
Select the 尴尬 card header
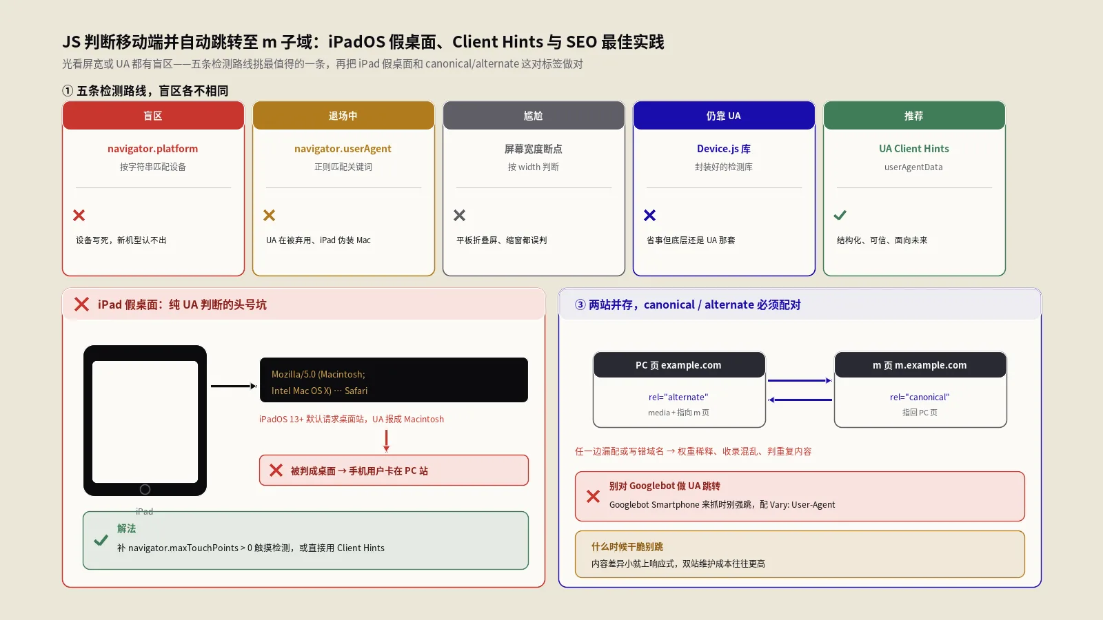point(534,116)
